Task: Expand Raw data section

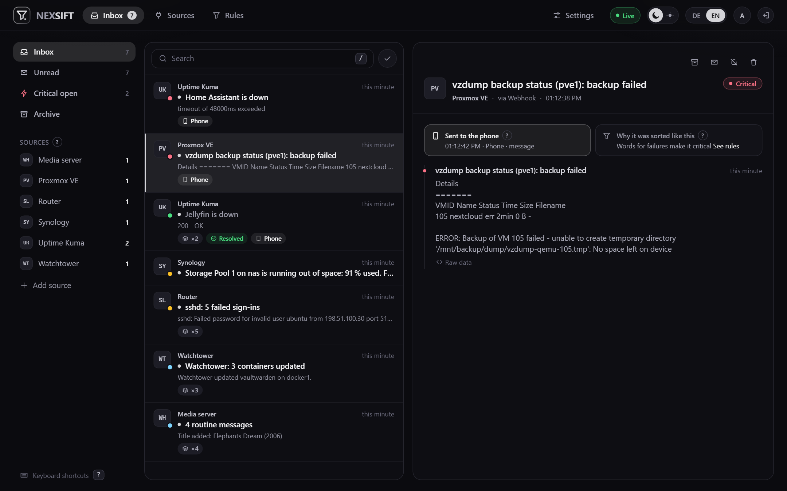Action: (454, 262)
